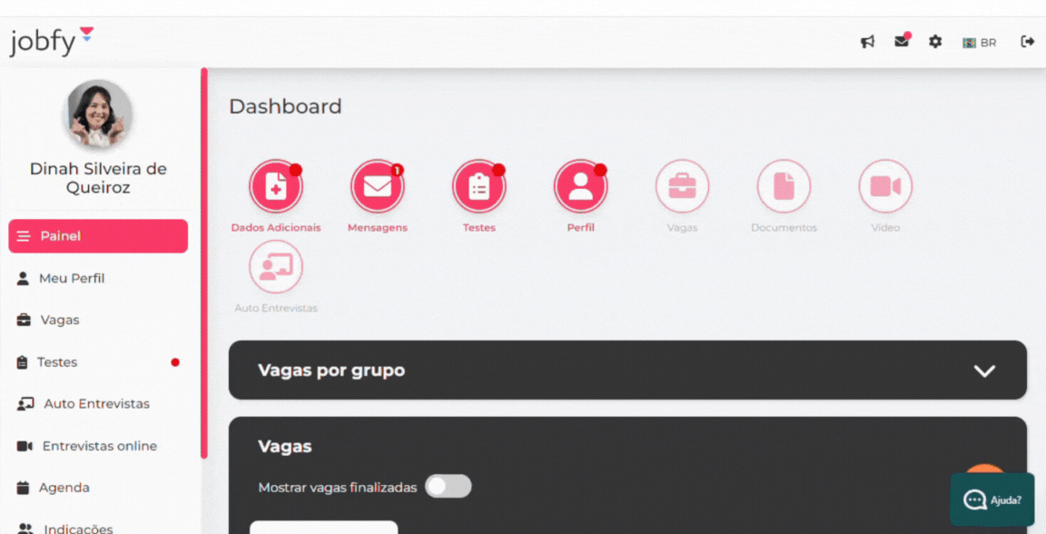Click the Vídeo camera dashboard icon

(885, 186)
